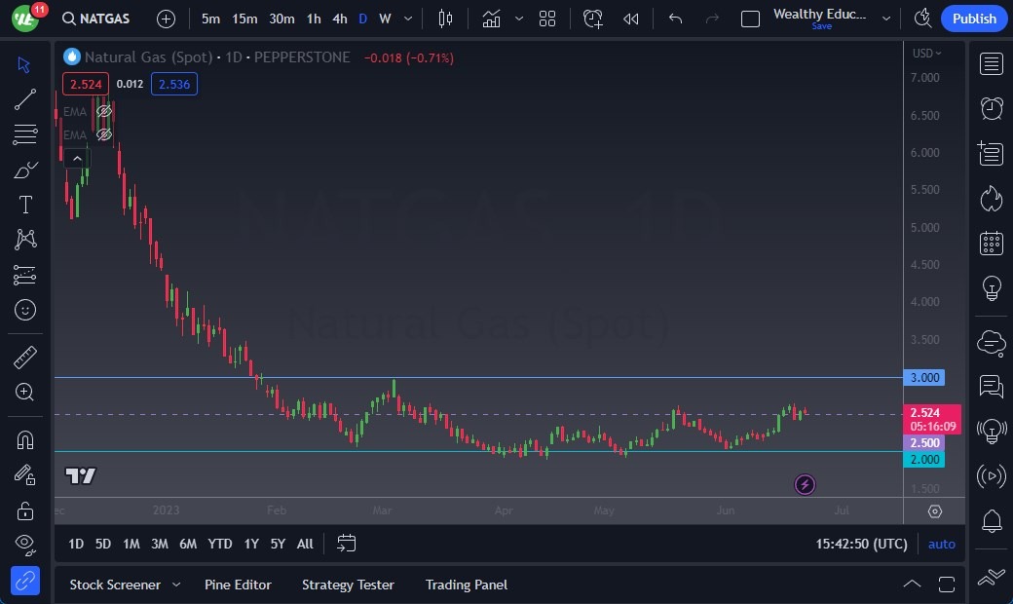The height and width of the screenshot is (604, 1013).
Task: Add a symbol to compare with plus icon
Action: coord(166,19)
